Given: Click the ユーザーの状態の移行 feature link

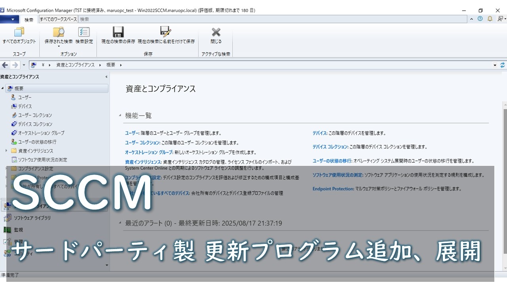Looking at the screenshot, I should pyautogui.click(x=332, y=161).
